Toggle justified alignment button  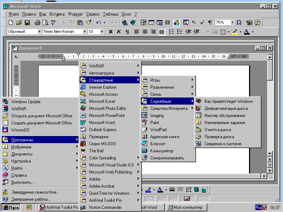[162, 32]
